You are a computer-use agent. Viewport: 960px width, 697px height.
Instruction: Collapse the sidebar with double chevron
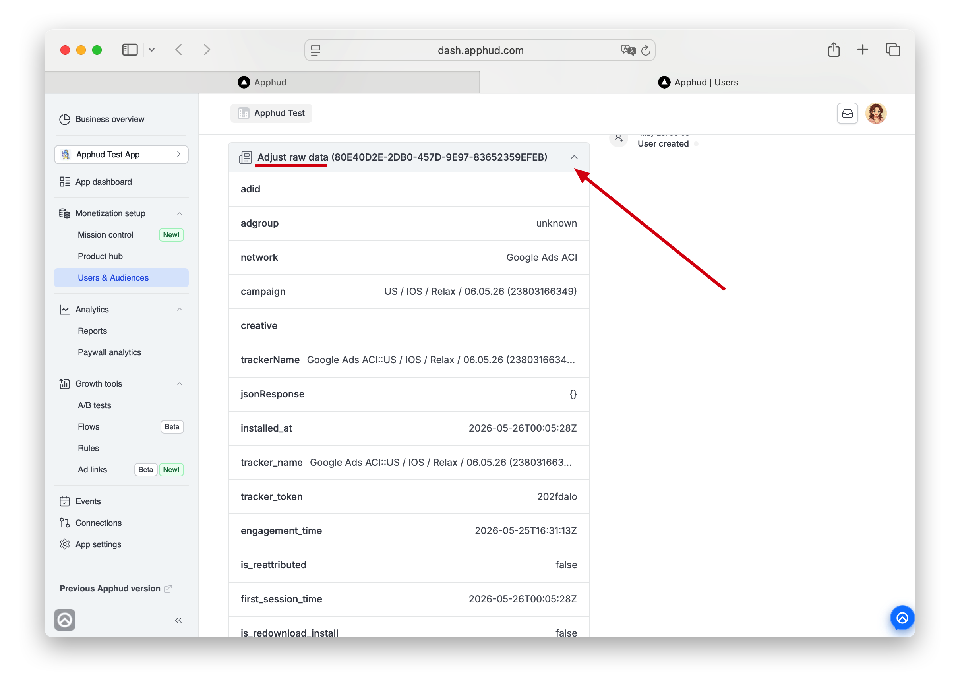point(179,621)
